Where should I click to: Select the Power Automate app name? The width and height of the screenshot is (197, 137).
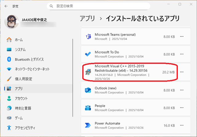pyautogui.click(x=107, y=124)
